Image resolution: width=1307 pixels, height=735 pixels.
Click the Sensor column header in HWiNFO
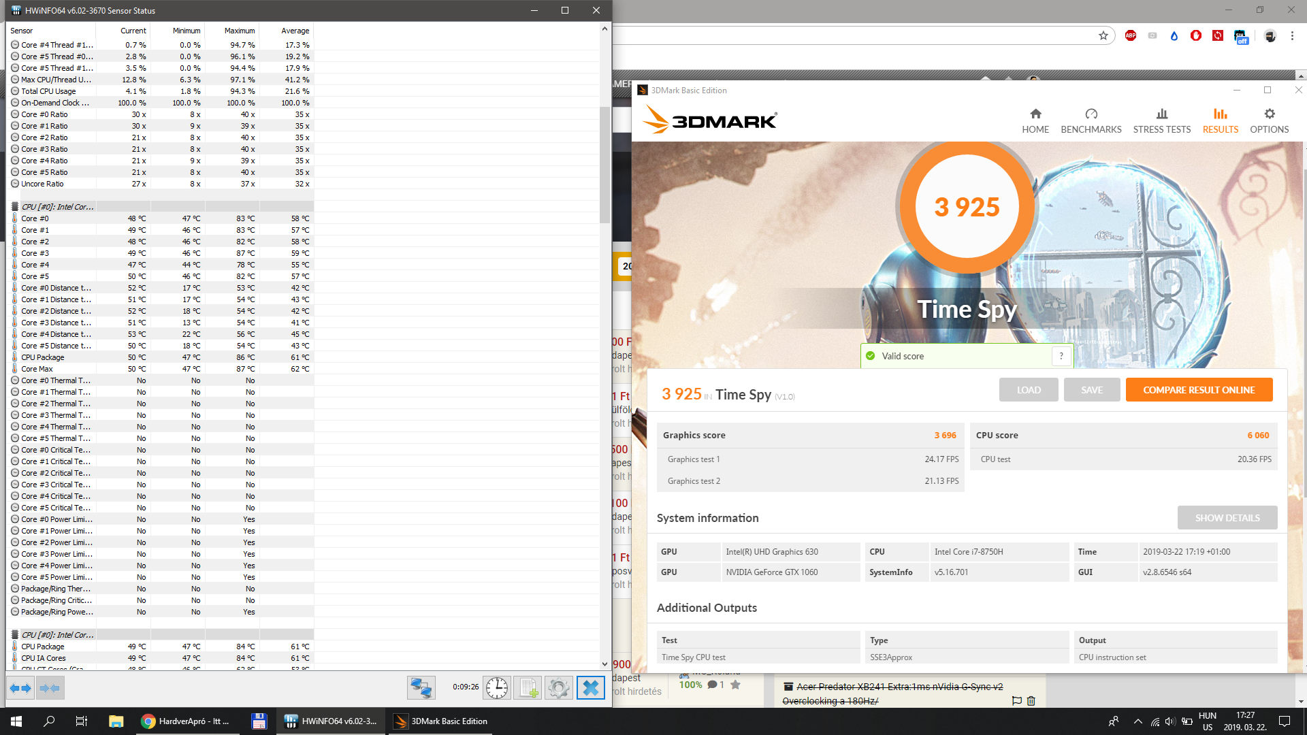point(51,31)
